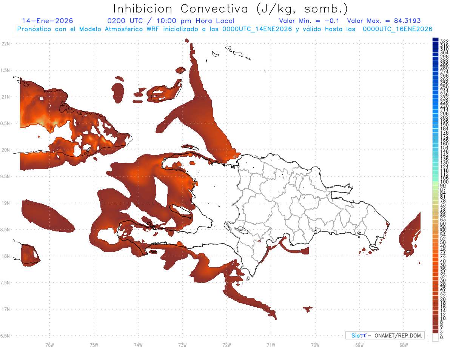Click the "SisTT - ONAMET/REP.DOM." credit box
This screenshot has height=350, width=453.
[x=385, y=335]
